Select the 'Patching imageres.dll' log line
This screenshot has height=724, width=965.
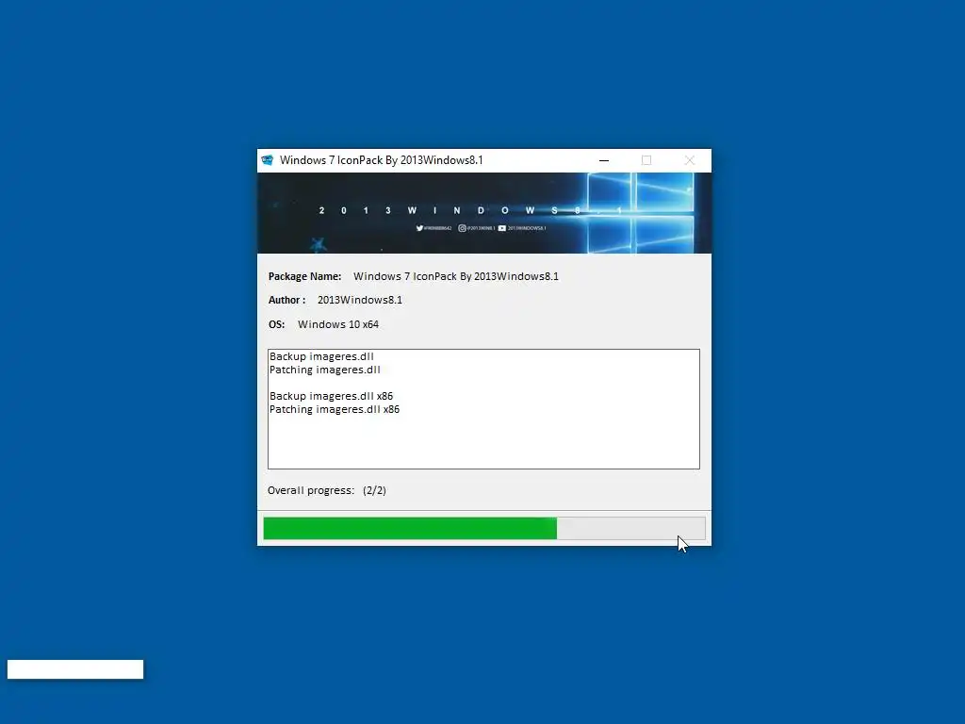click(x=325, y=370)
